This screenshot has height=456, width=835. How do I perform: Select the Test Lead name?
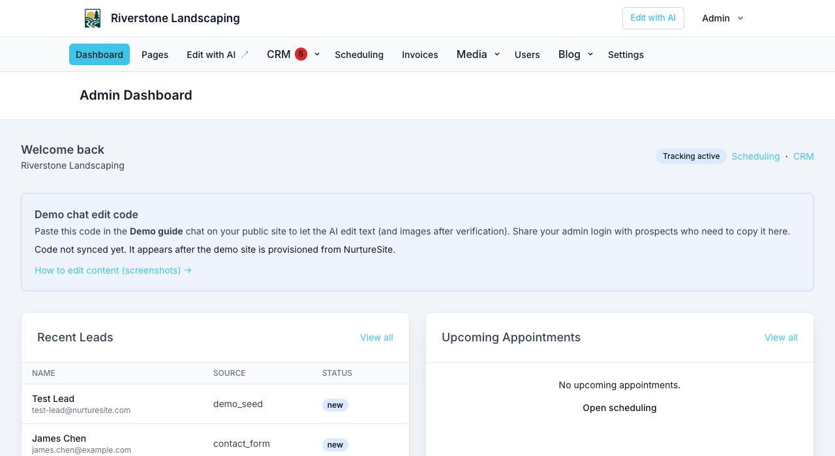pos(53,399)
